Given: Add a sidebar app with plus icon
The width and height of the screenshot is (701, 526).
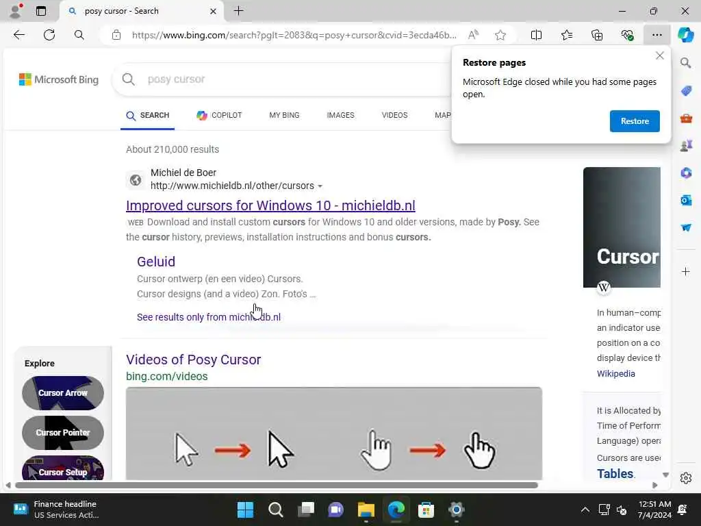Looking at the screenshot, I should tap(686, 271).
